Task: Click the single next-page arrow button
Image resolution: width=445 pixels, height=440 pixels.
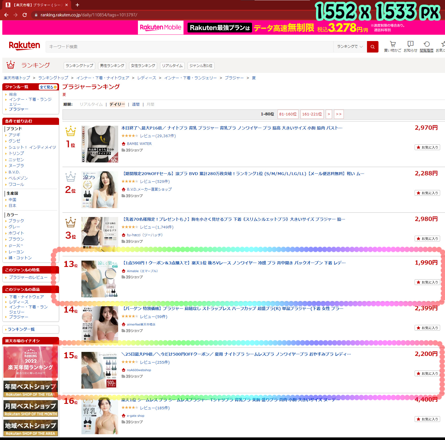Action: click(x=329, y=114)
